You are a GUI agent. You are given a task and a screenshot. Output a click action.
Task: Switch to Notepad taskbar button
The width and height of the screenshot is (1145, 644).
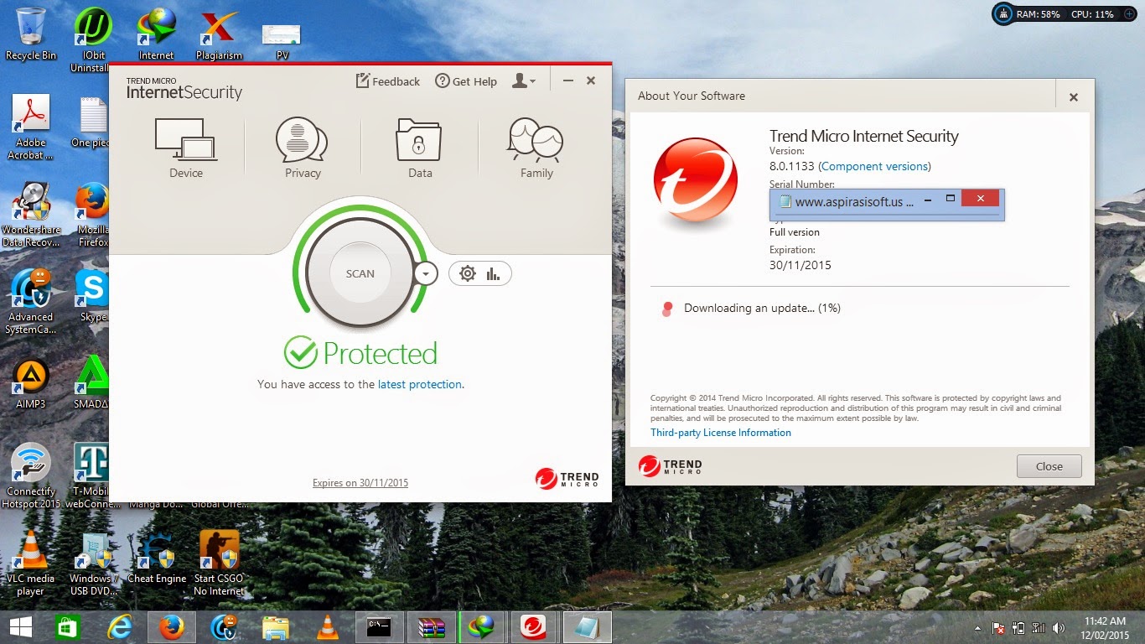588,627
